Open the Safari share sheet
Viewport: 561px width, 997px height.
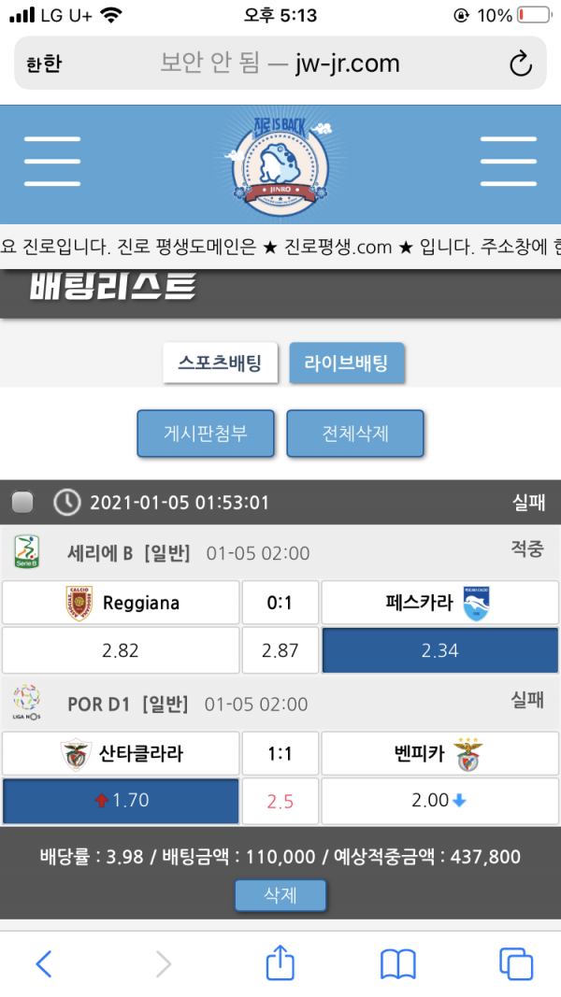point(280,962)
